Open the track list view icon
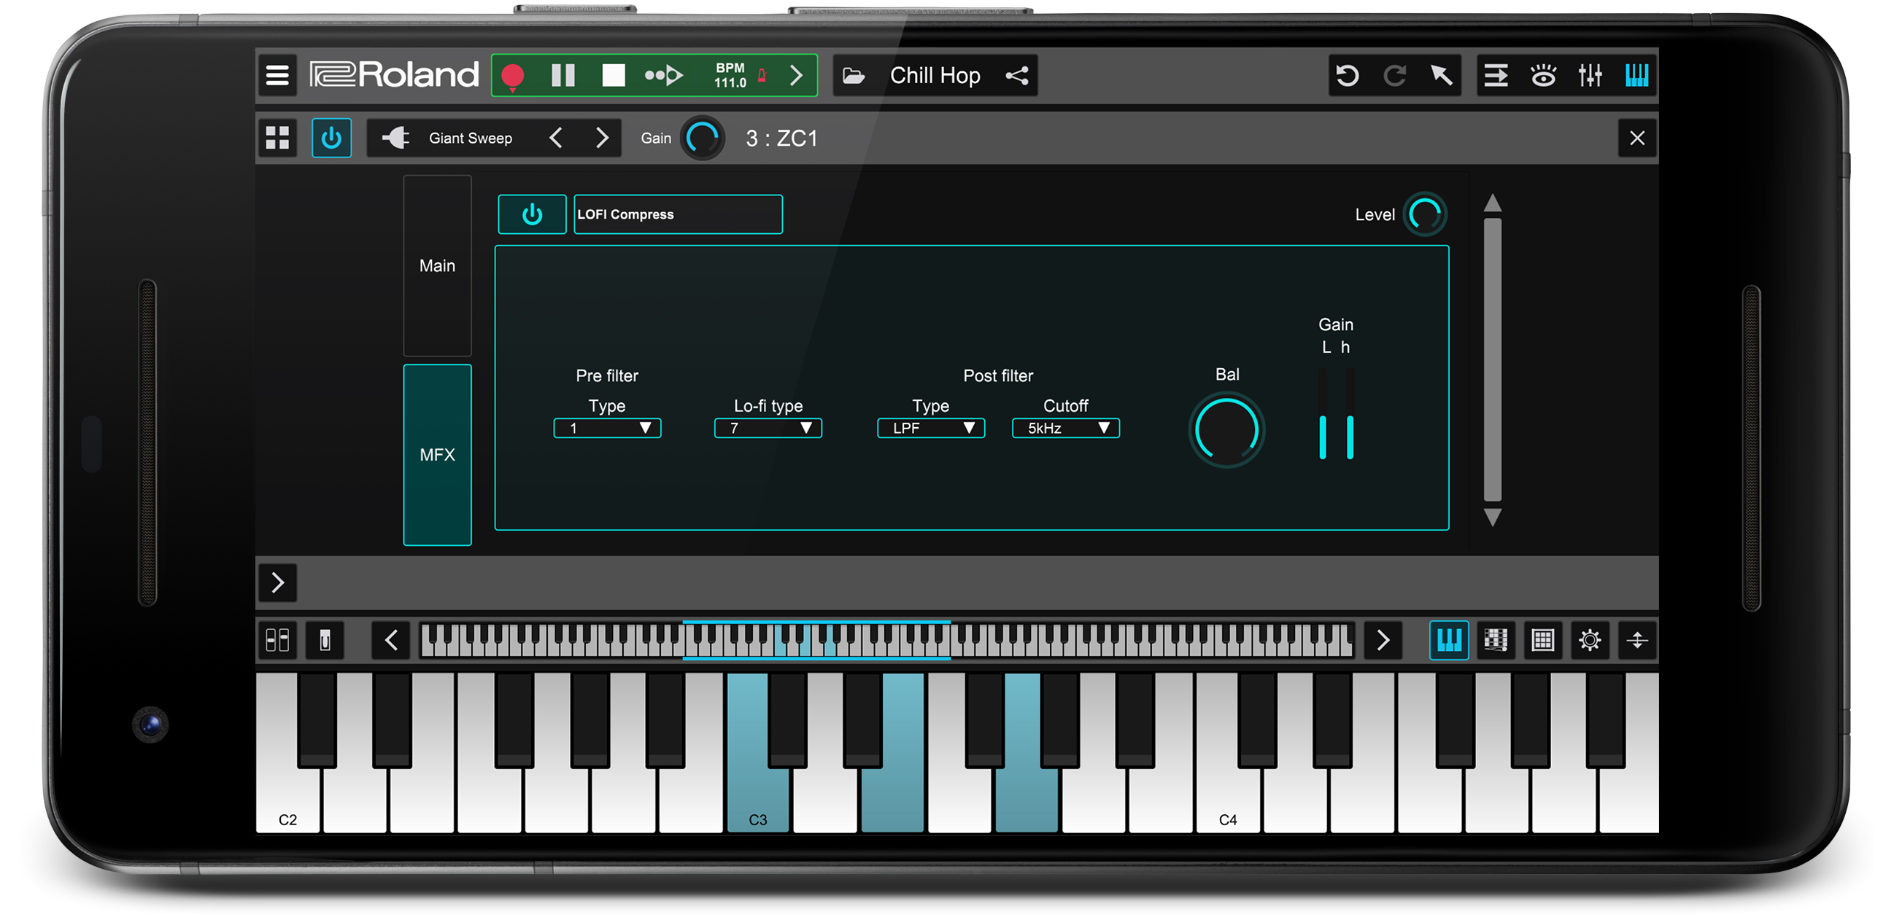The height and width of the screenshot is (917, 1894). tap(1496, 75)
